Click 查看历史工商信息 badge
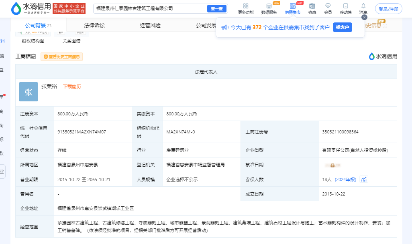 coord(61,57)
